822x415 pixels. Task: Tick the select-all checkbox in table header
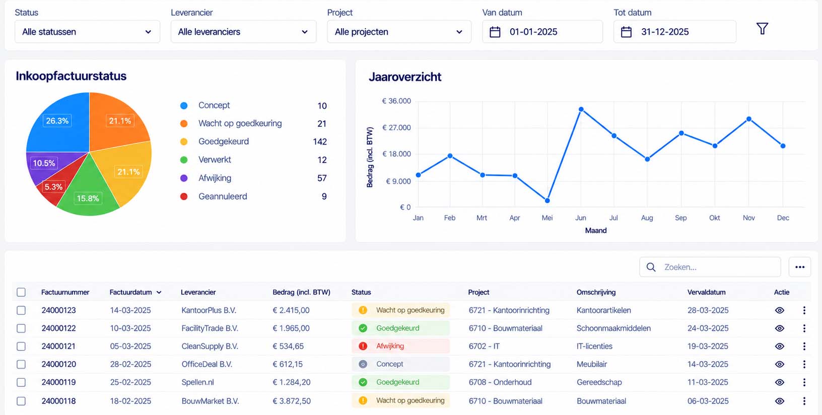click(21, 292)
